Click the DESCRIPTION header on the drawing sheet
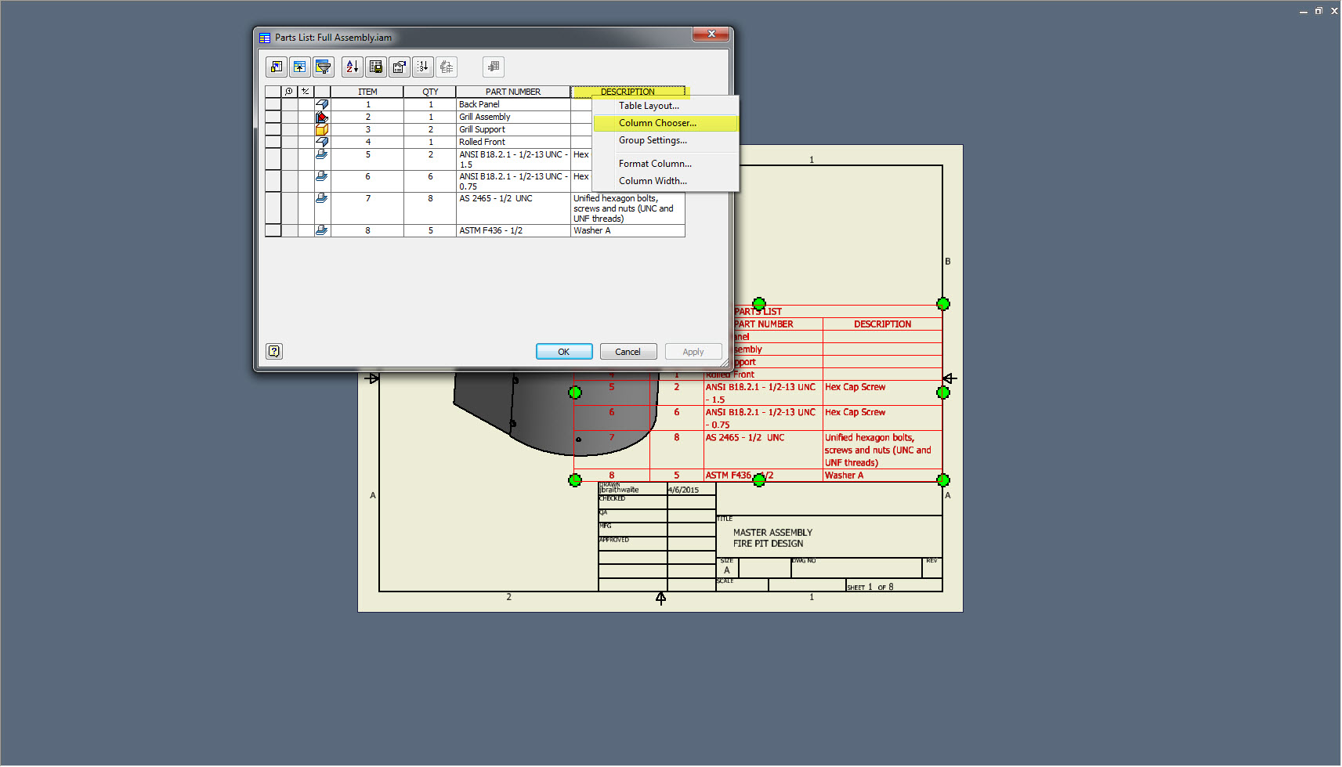Viewport: 1342px width, 767px height. coord(882,324)
